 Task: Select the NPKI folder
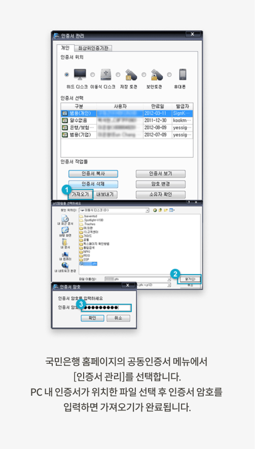[x=85, y=252]
